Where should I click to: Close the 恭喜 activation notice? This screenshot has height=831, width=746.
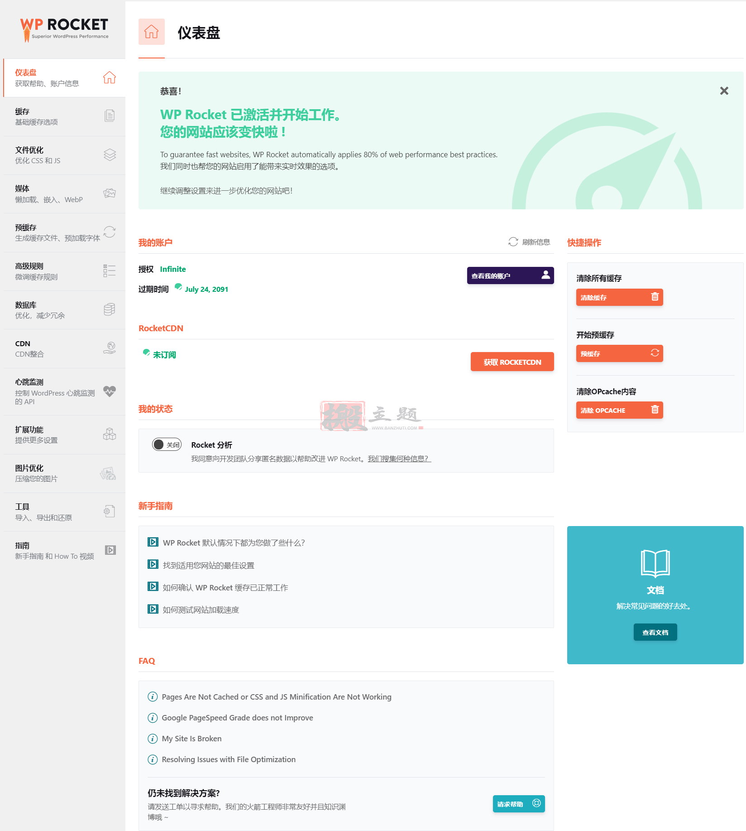[724, 91]
